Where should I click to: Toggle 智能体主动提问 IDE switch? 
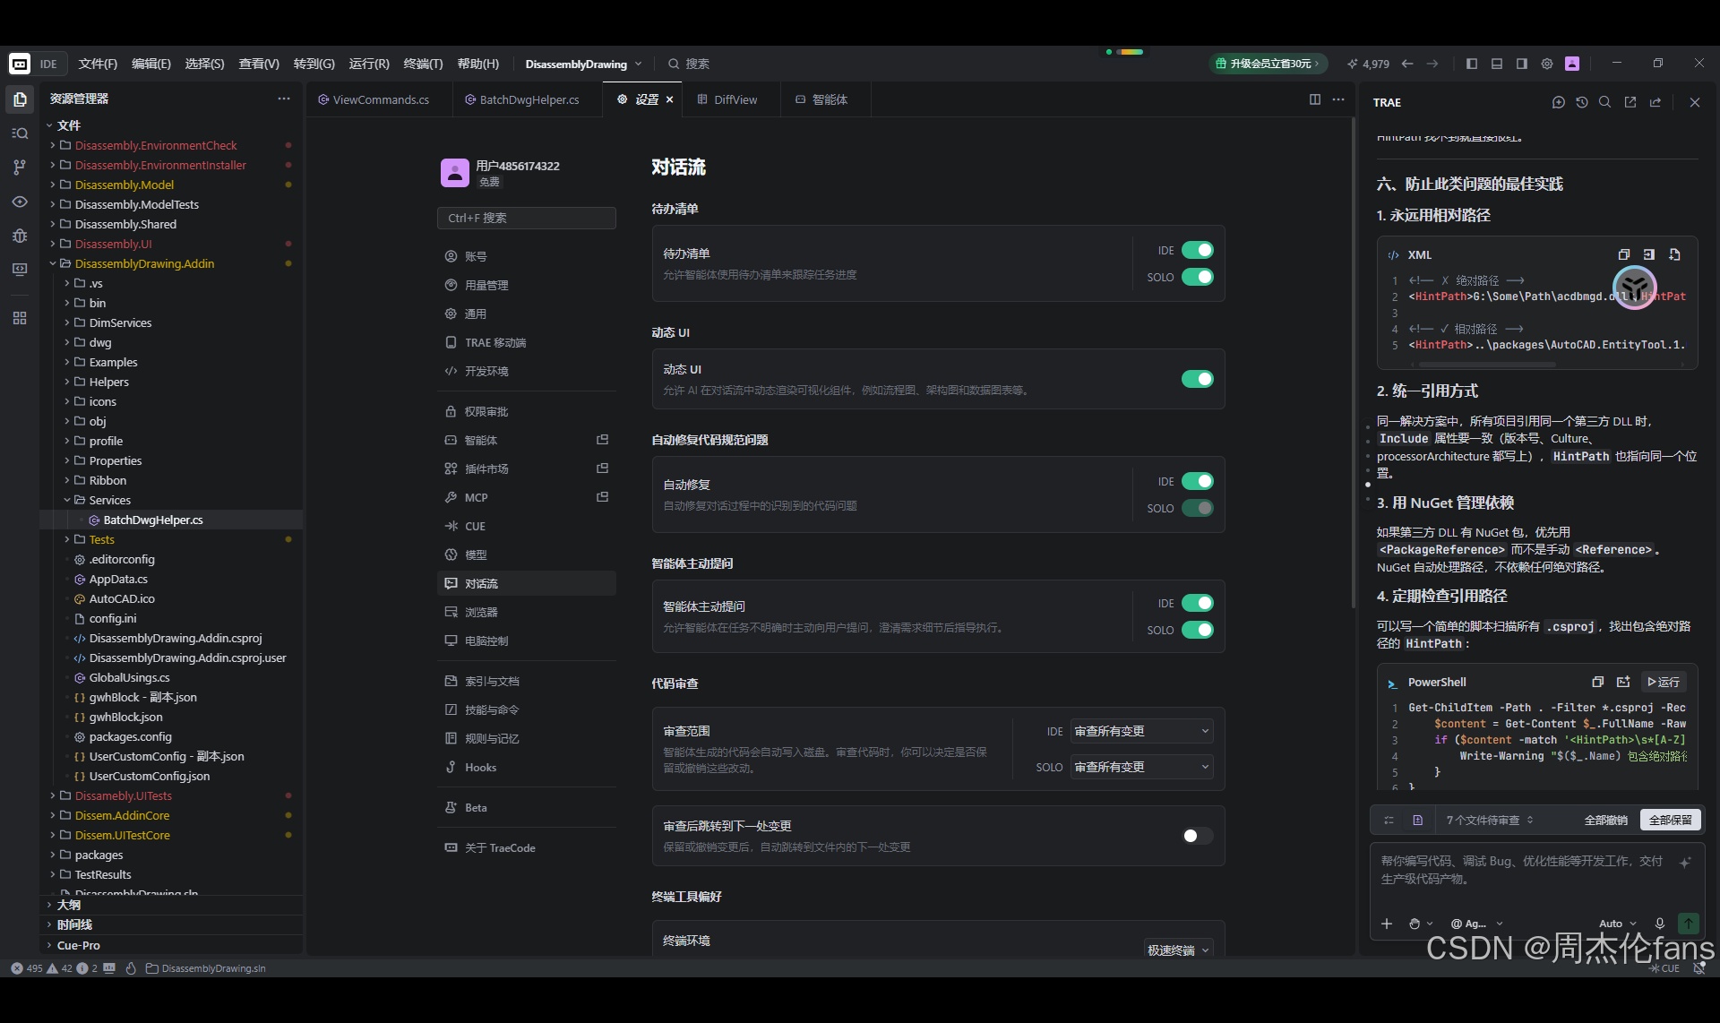click(x=1198, y=603)
